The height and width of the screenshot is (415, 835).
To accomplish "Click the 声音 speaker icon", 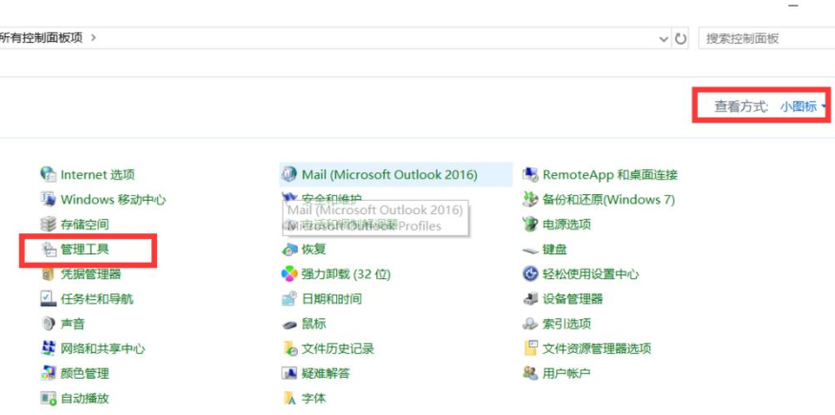I will point(48,324).
